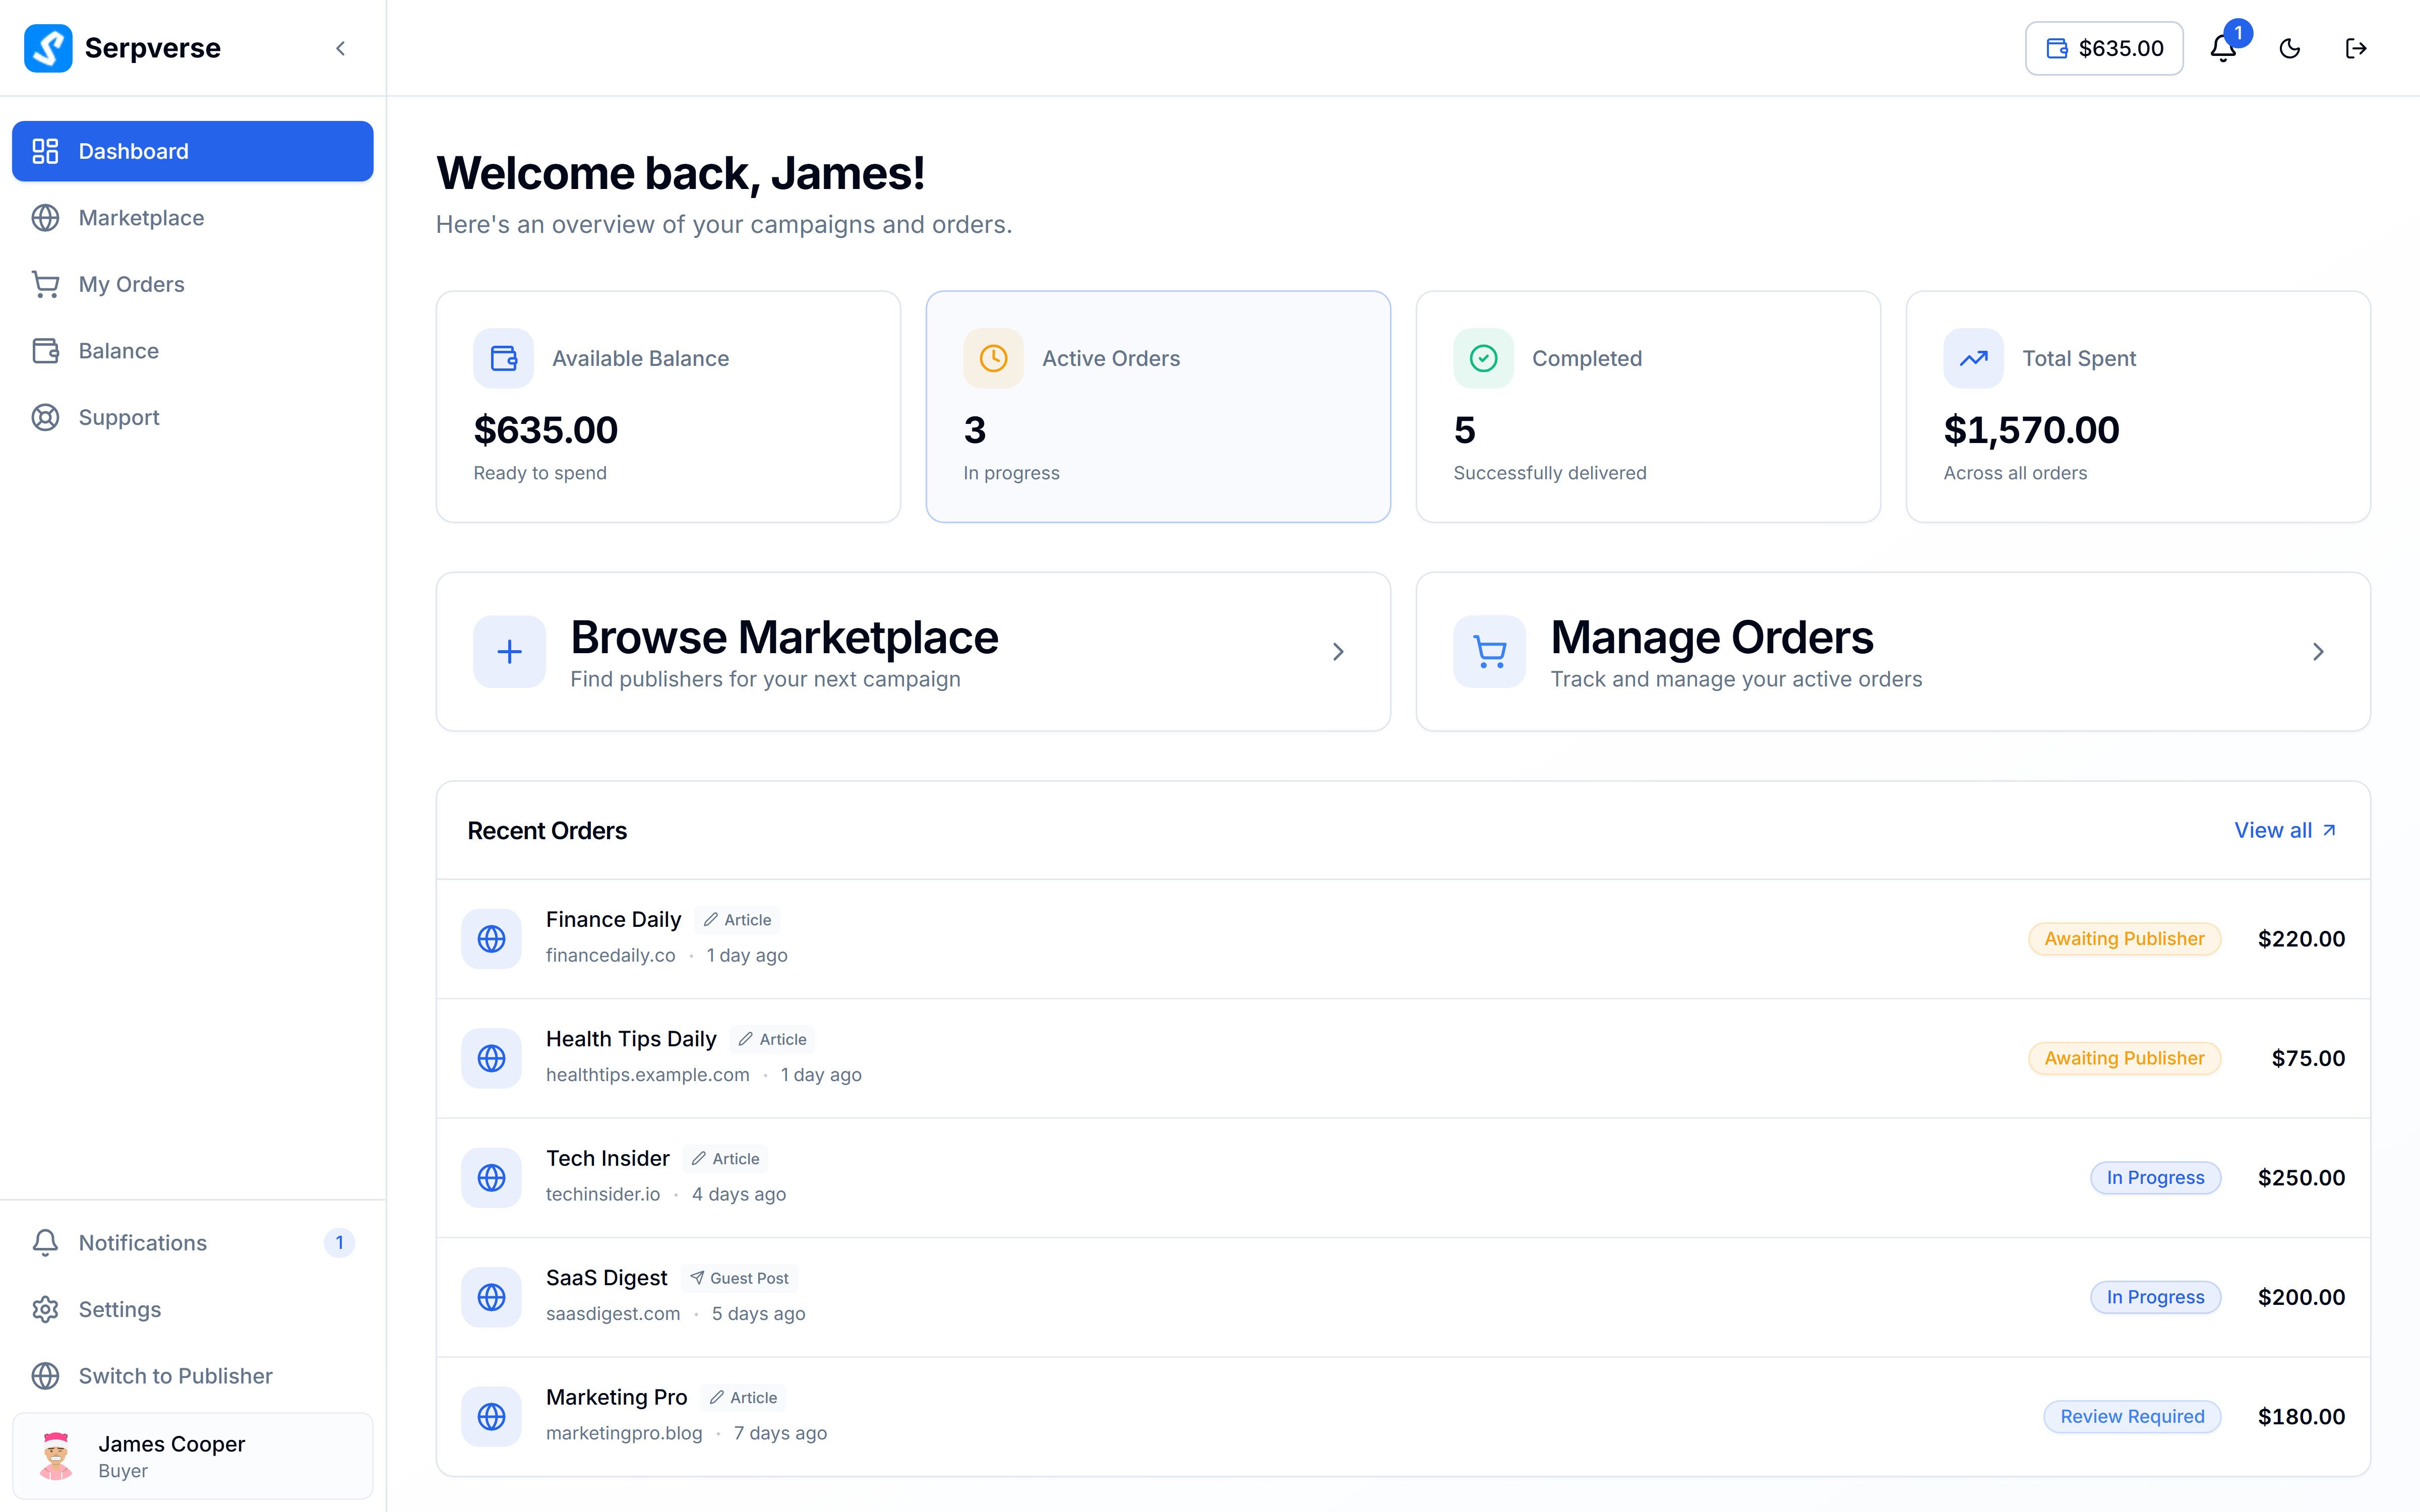Select the Active Orders card
The image size is (2420, 1512).
1158,406
